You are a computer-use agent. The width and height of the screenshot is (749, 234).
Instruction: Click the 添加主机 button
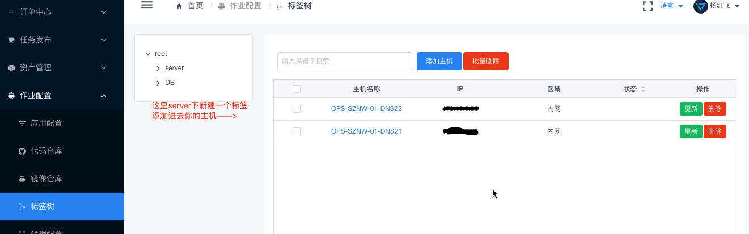[x=439, y=61]
